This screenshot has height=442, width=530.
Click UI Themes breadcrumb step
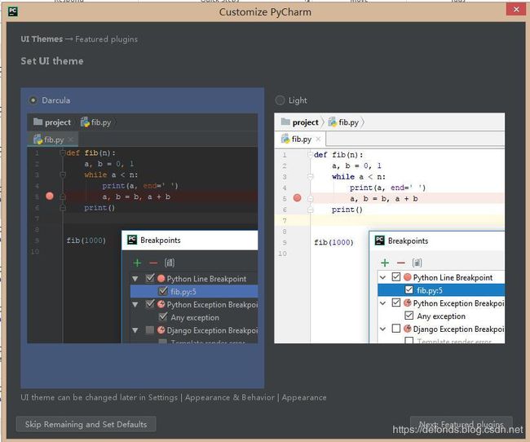42,39
